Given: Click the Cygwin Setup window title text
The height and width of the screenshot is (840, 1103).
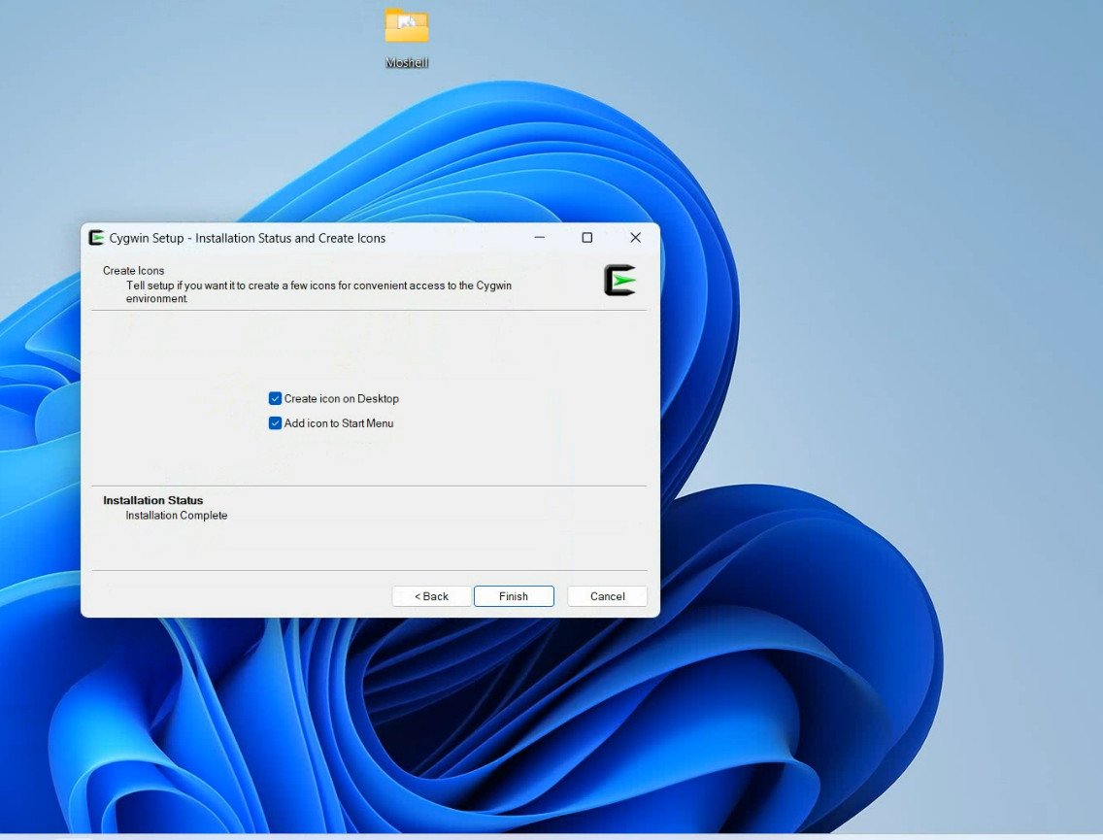Looking at the screenshot, I should click(248, 238).
